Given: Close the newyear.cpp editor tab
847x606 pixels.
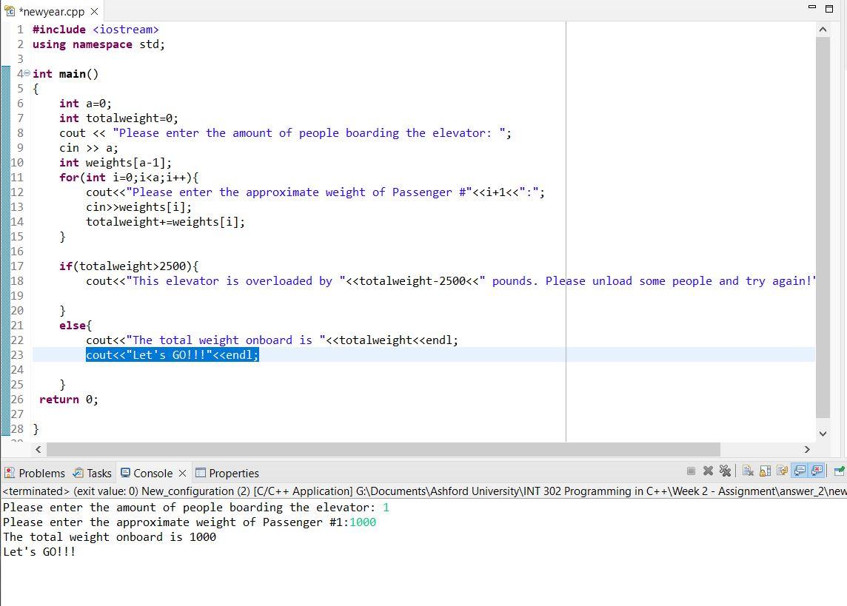Looking at the screenshot, I should coord(95,11).
